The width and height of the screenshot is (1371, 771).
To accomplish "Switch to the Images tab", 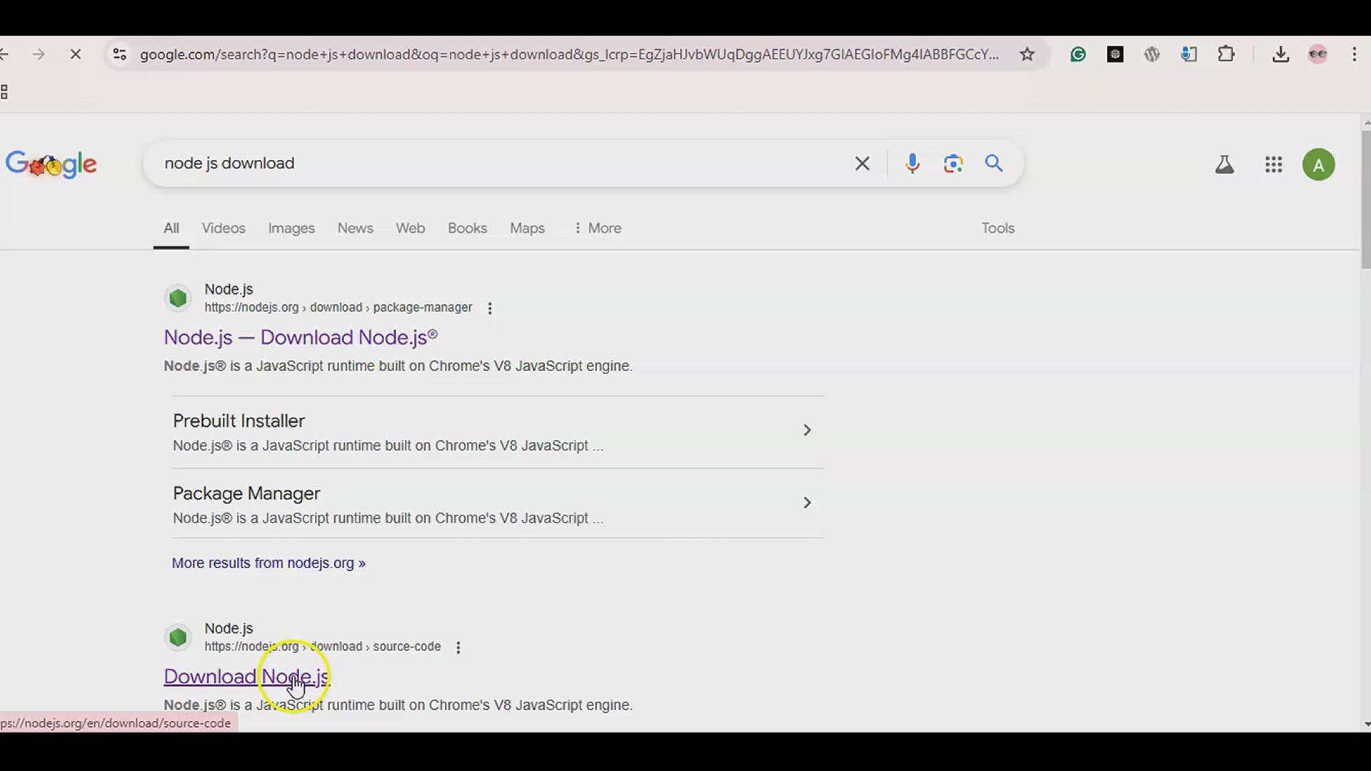I will point(291,228).
